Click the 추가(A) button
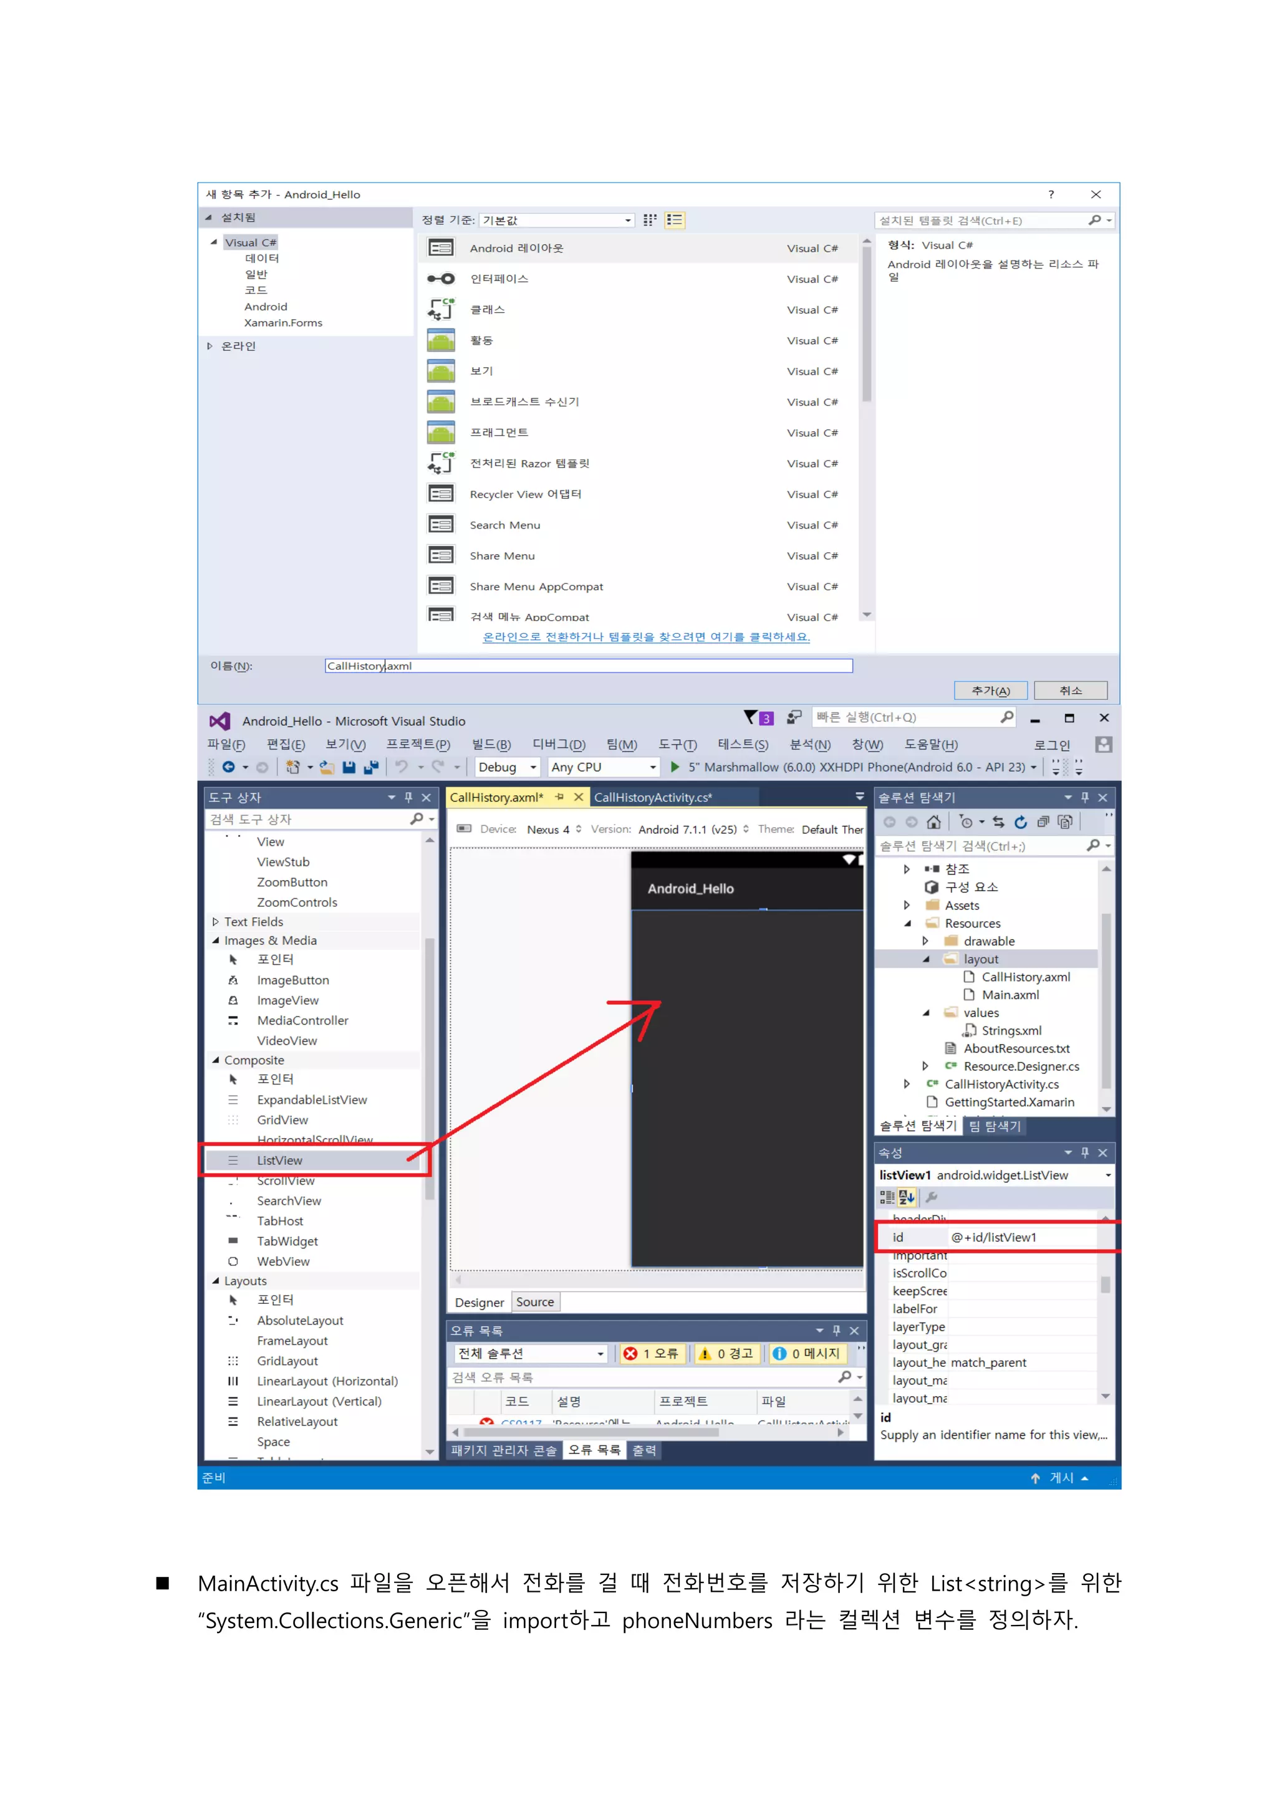1277x1805 pixels. point(990,690)
